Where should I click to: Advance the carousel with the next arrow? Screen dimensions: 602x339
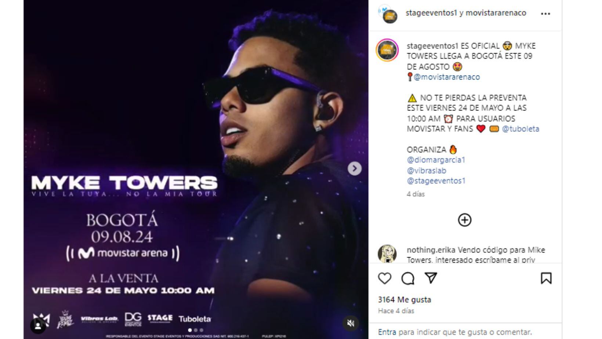click(354, 169)
